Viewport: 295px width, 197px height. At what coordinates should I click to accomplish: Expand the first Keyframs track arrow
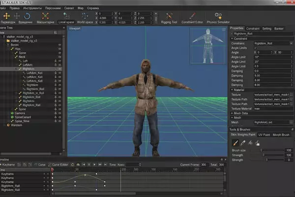(44, 174)
